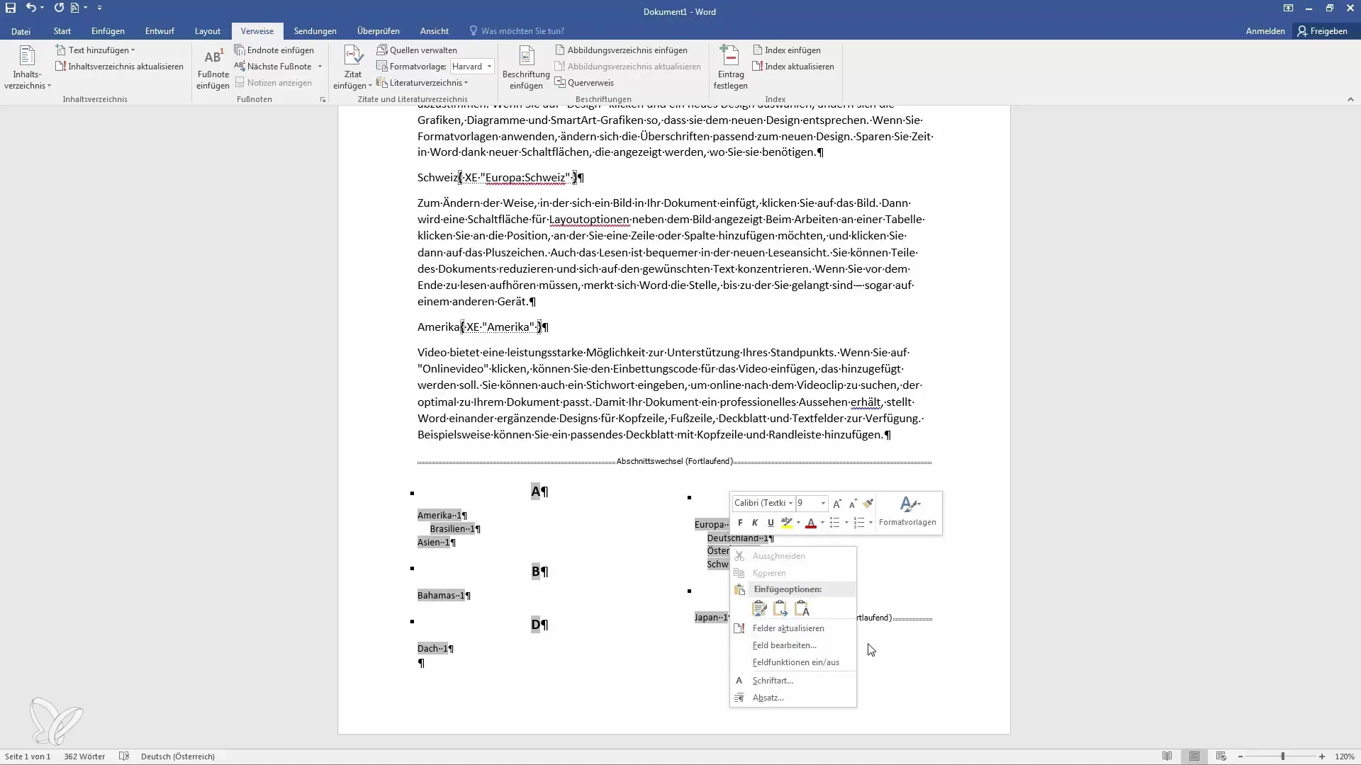
Task: Open Formatvorlagen styles from mini toolbar
Action: [907, 511]
